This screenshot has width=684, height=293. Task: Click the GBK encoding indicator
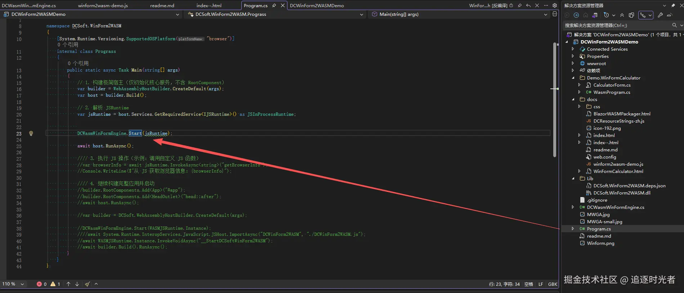point(553,284)
